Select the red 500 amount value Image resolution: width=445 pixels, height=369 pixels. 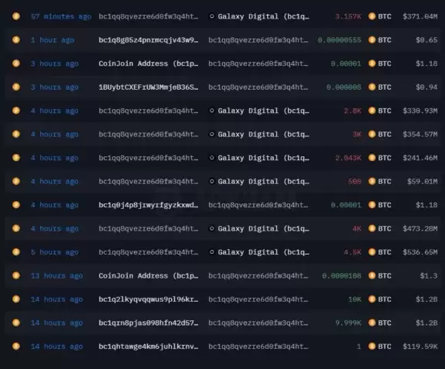point(354,181)
